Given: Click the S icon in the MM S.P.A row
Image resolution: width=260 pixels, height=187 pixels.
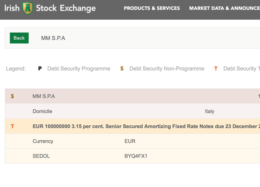Looking at the screenshot, I should click(x=12, y=96).
